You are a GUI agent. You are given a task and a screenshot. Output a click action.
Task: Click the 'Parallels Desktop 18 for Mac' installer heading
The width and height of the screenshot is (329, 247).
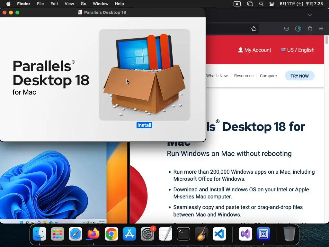(x=51, y=77)
